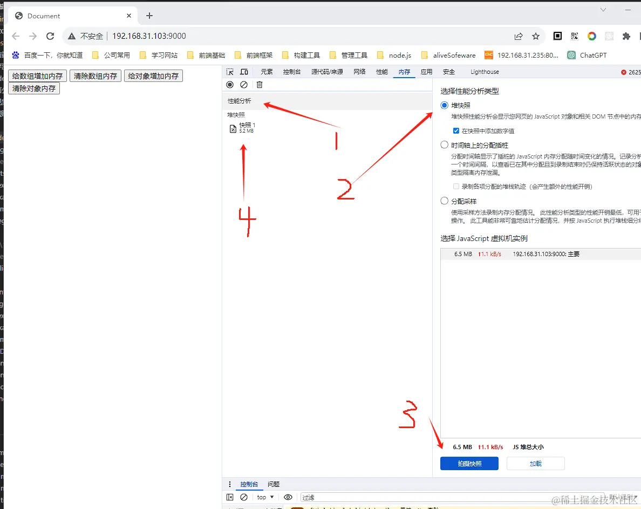Select the 控制台 drawer tab
This screenshot has width=641, height=509.
[249, 484]
